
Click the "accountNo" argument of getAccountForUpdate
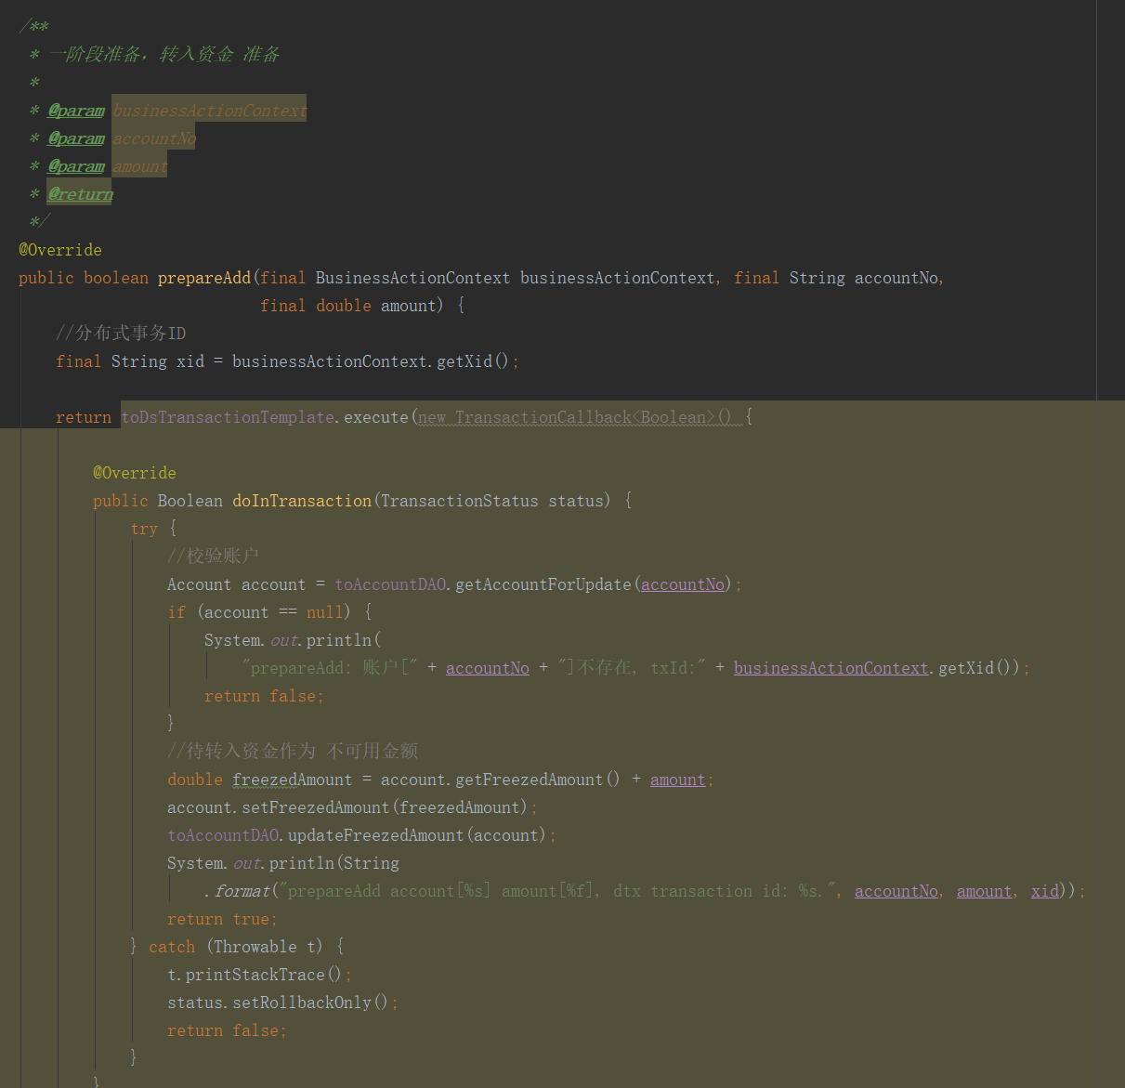[x=683, y=584]
